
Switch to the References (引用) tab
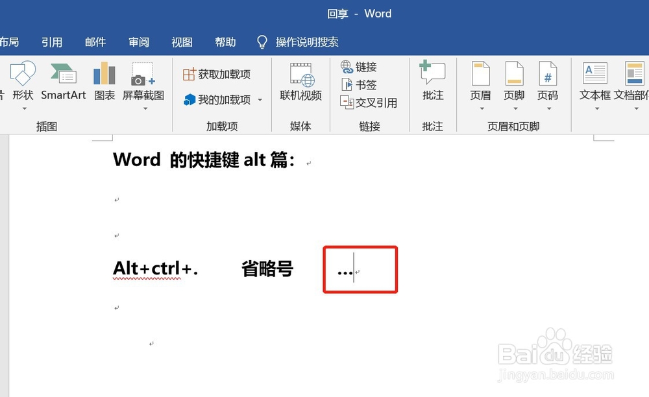(52, 42)
